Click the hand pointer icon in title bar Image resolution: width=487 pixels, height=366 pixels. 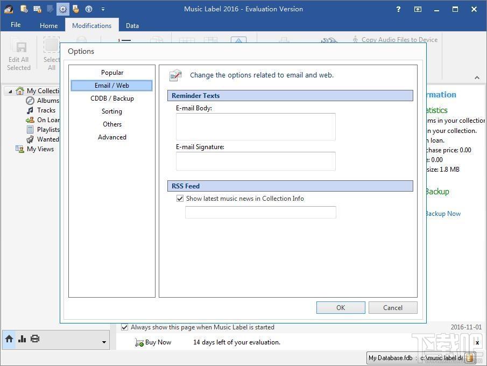[x=76, y=9]
